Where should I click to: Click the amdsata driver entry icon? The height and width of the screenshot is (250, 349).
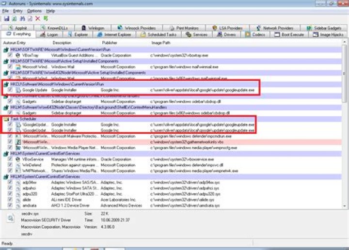point(18,205)
